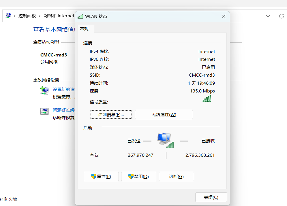Click the WLAN signal icon in dialog title
287x206 pixels.
click(80, 16)
